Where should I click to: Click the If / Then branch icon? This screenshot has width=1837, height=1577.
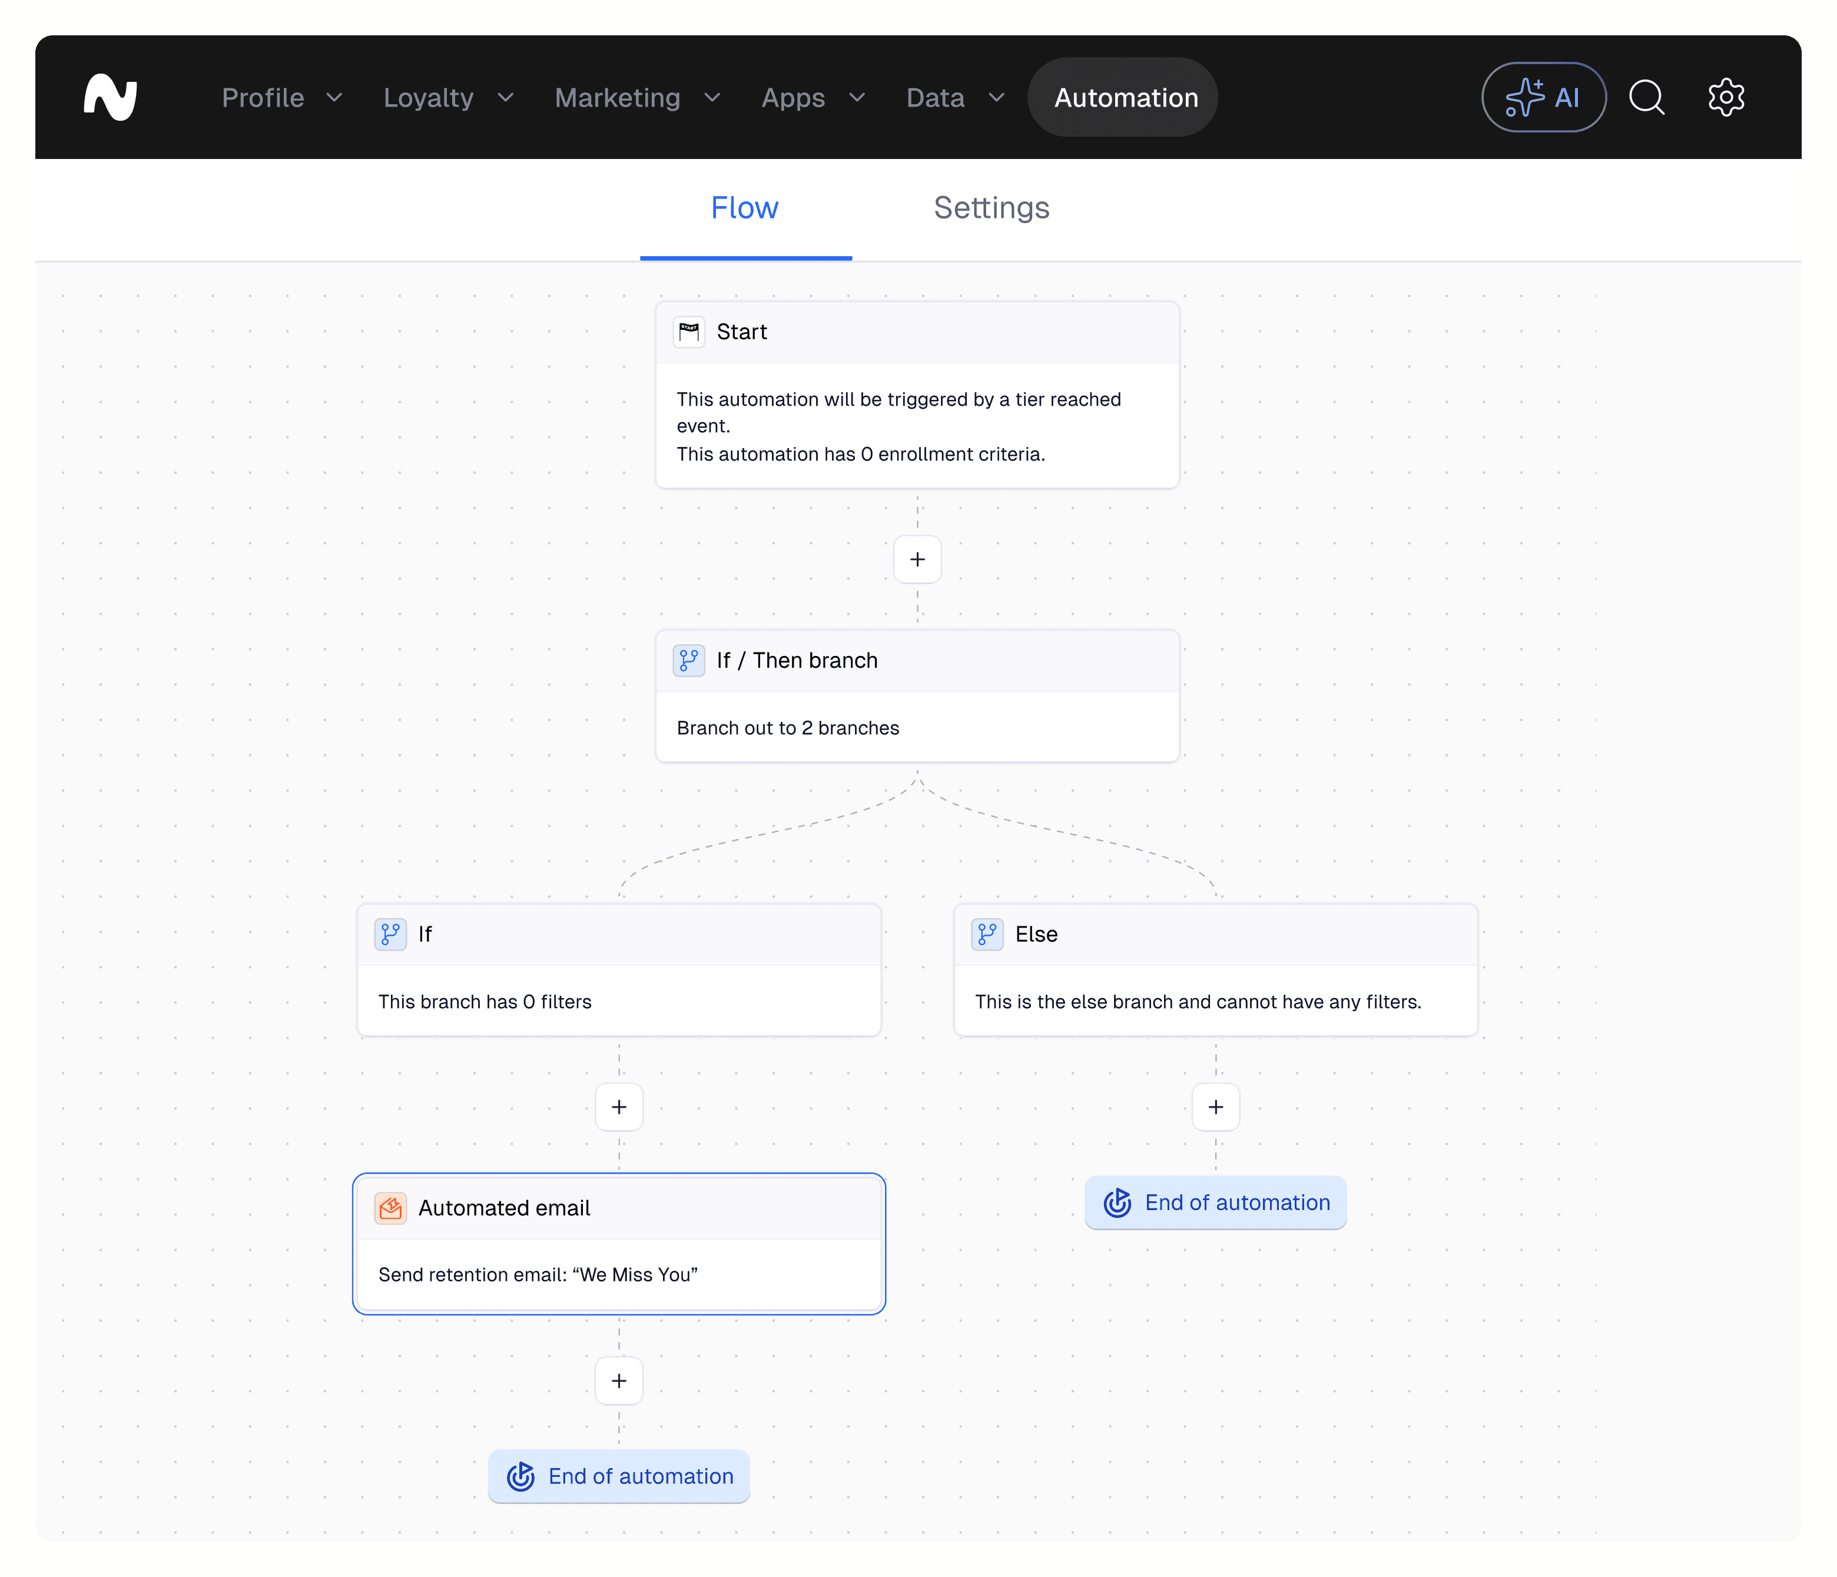[x=689, y=661]
